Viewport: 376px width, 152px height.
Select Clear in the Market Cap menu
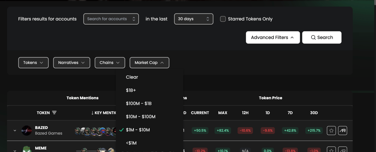132,77
